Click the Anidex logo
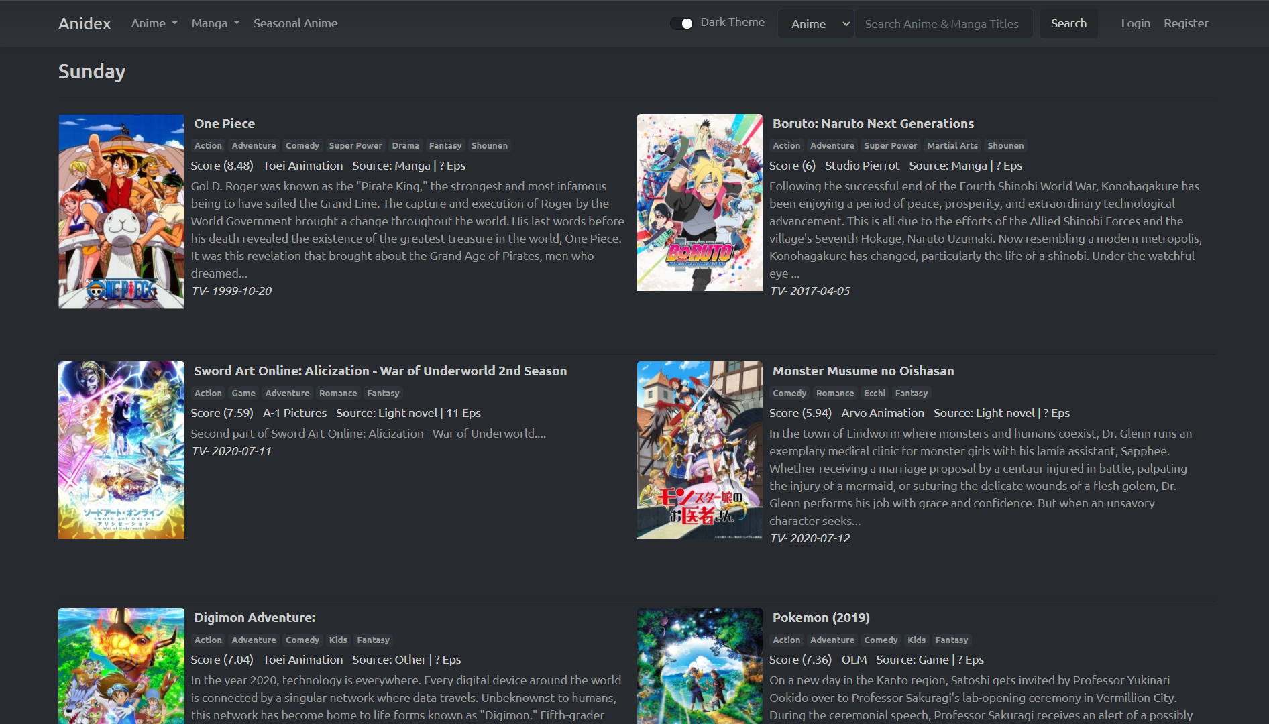 click(85, 23)
